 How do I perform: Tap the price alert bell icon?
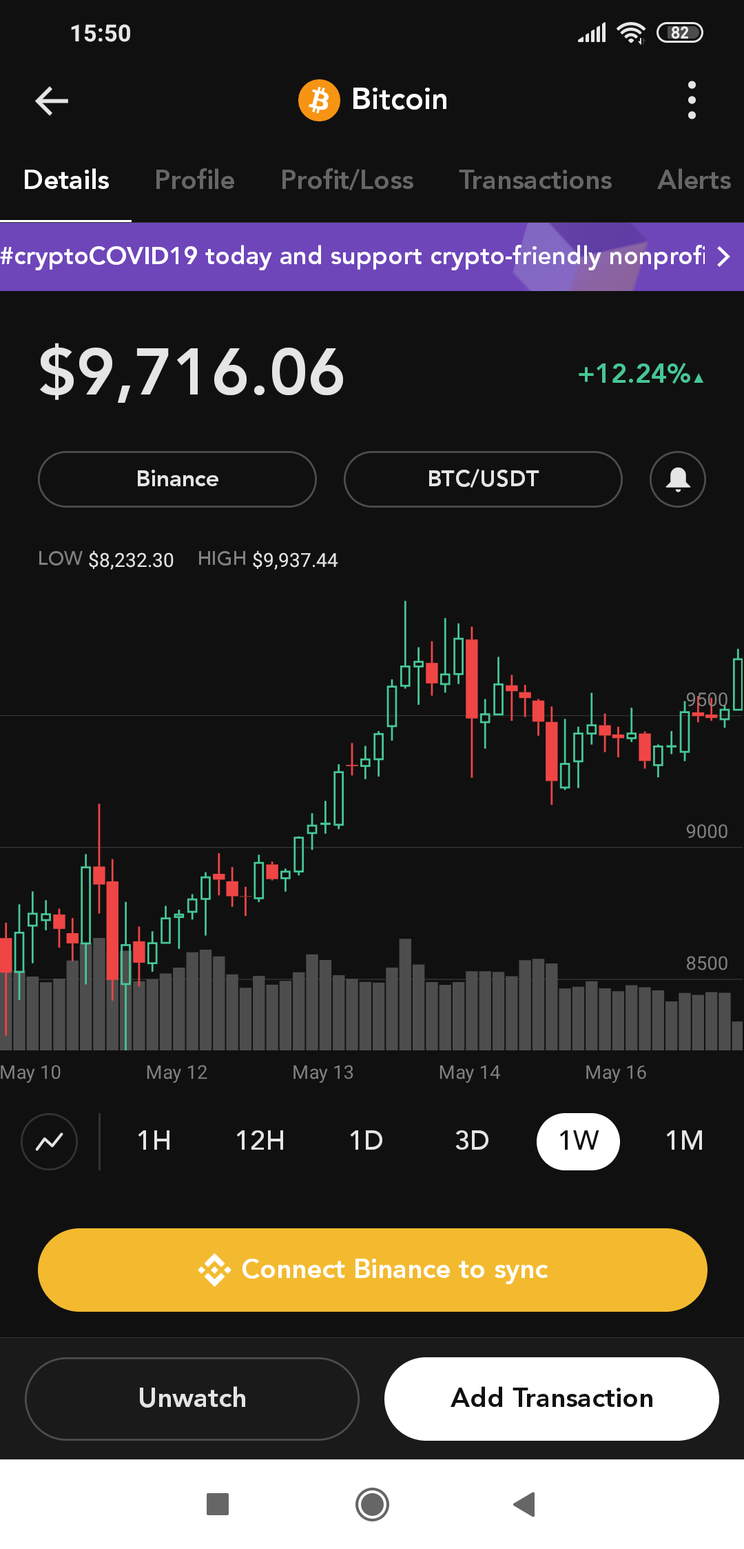(x=677, y=479)
